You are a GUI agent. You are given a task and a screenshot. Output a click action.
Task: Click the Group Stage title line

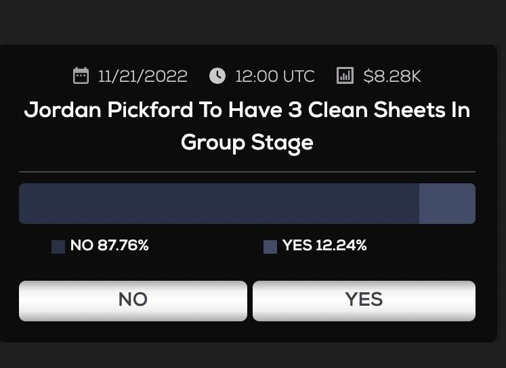coord(247,143)
